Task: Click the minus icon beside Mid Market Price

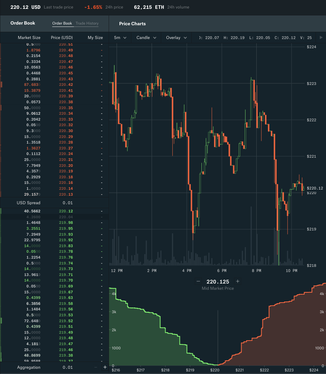Action: tap(198, 281)
